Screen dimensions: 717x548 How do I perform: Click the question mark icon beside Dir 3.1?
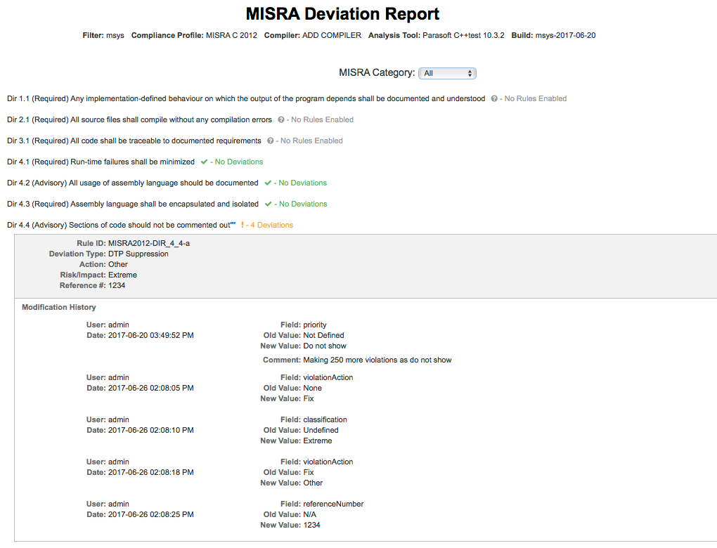click(270, 141)
